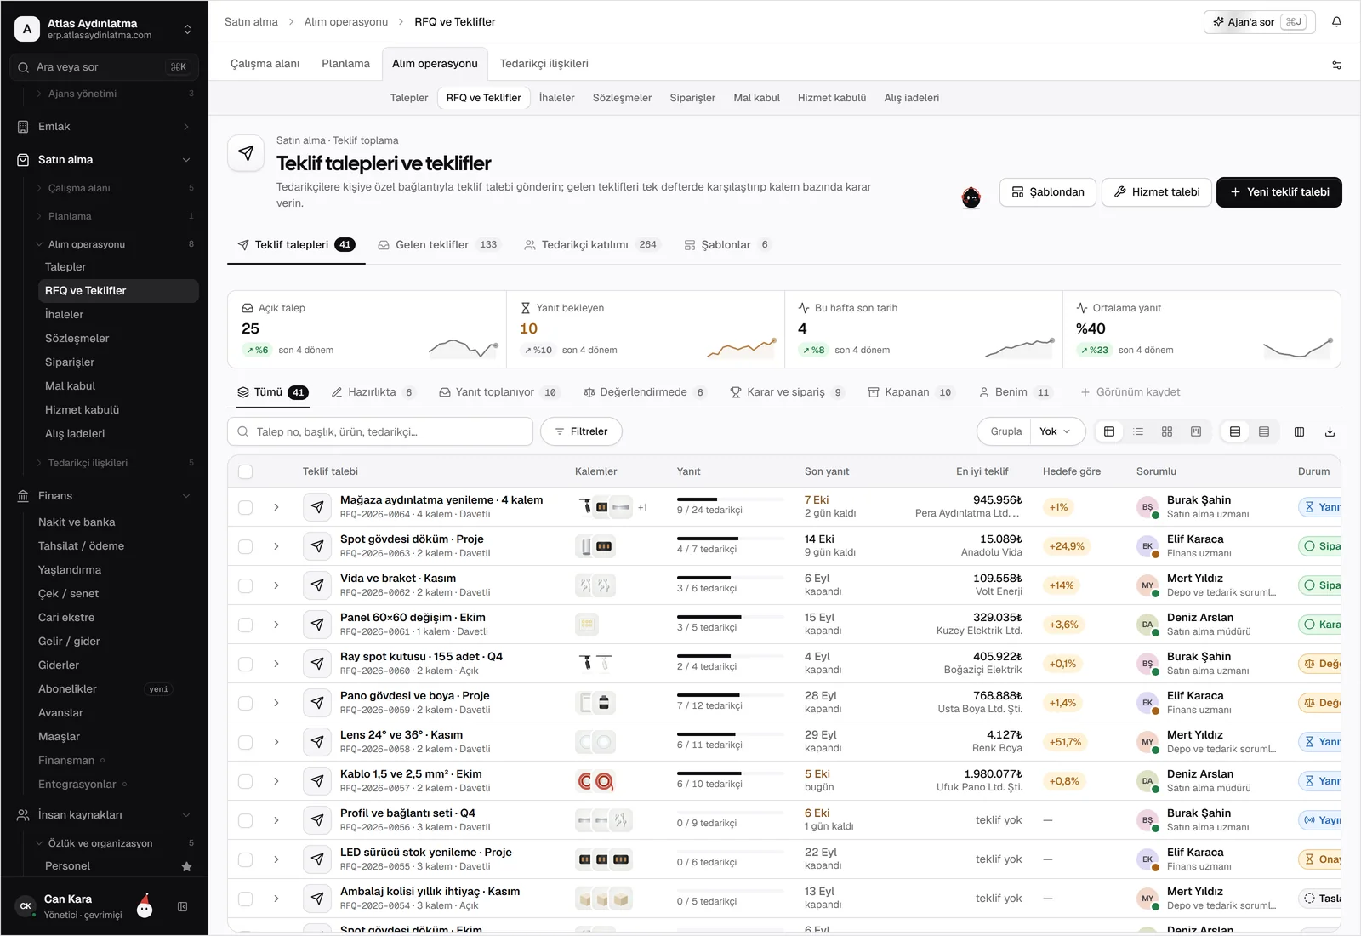
Task: Switch to list layout view icon
Action: [x=1138, y=431]
